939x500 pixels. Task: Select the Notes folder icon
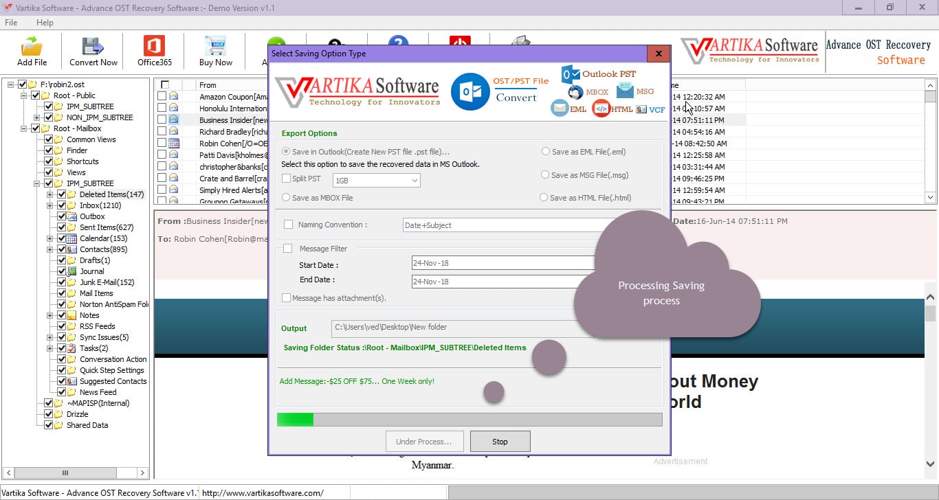(x=72, y=315)
